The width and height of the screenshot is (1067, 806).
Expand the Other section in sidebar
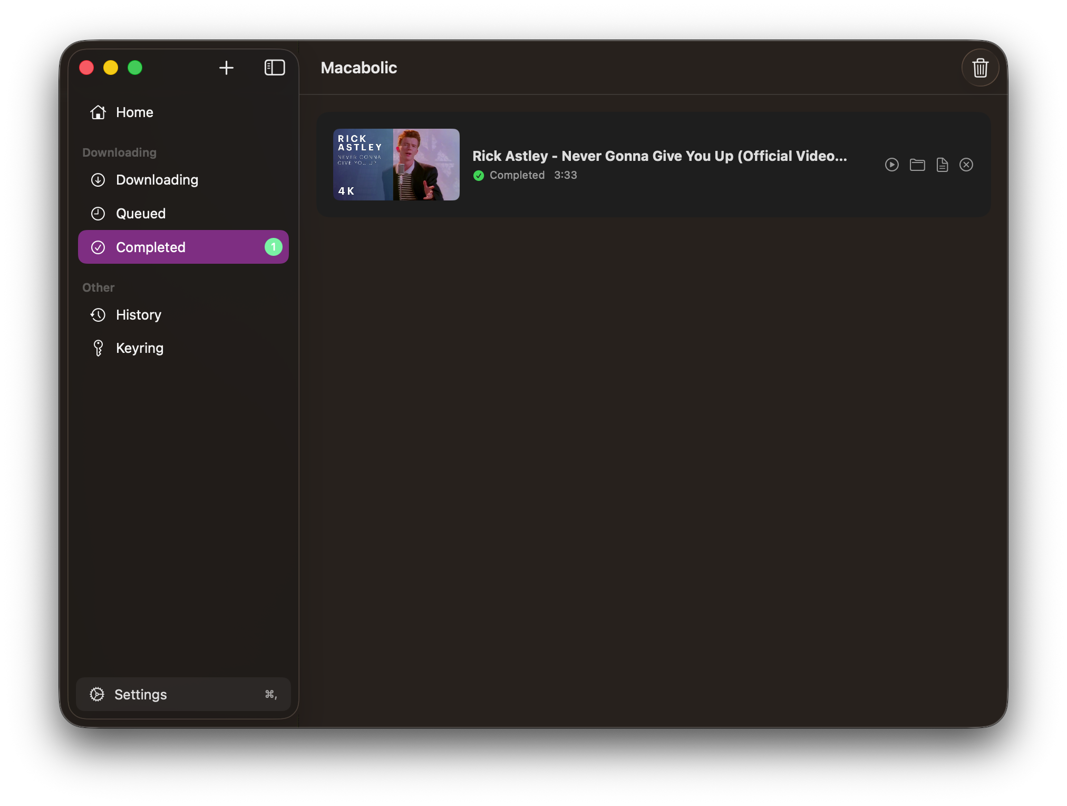tap(98, 287)
